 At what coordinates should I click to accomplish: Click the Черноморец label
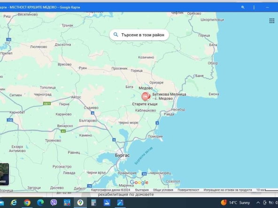(x=161, y=173)
